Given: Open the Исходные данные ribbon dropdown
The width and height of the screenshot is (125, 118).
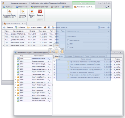Looking at the screenshot, I should 23,16.
